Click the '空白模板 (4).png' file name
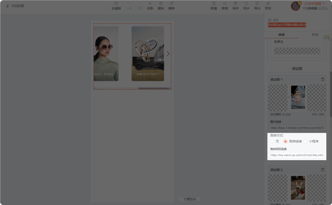This screenshot has width=332, height=205. tap(280, 114)
